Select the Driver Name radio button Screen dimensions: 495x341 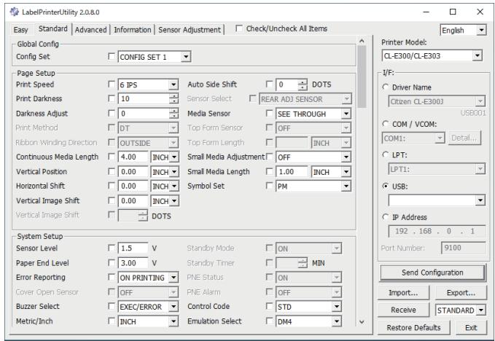click(385, 87)
